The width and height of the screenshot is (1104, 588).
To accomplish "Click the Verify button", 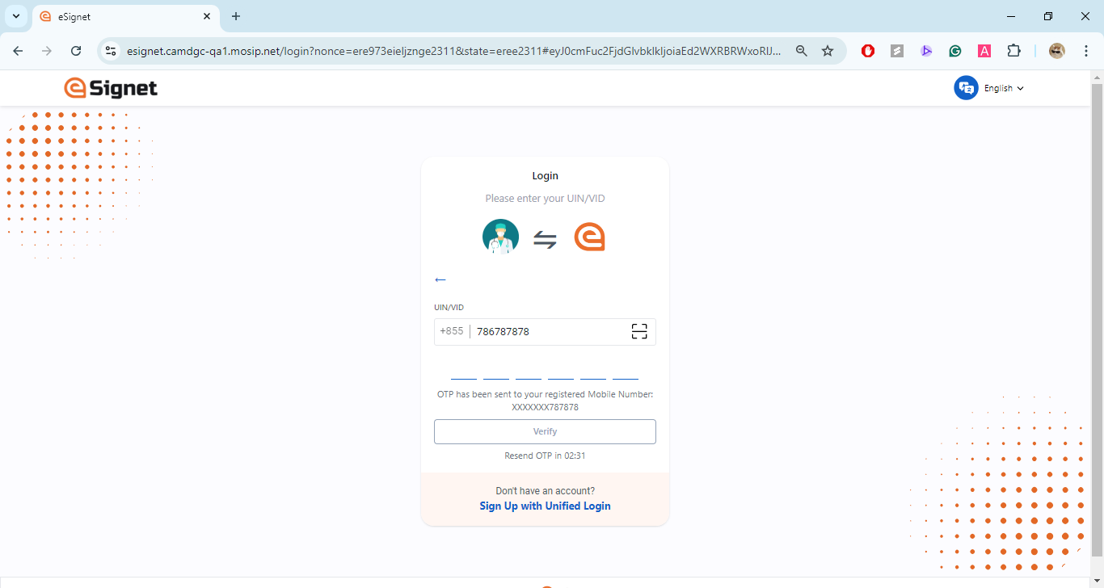I will click(545, 431).
